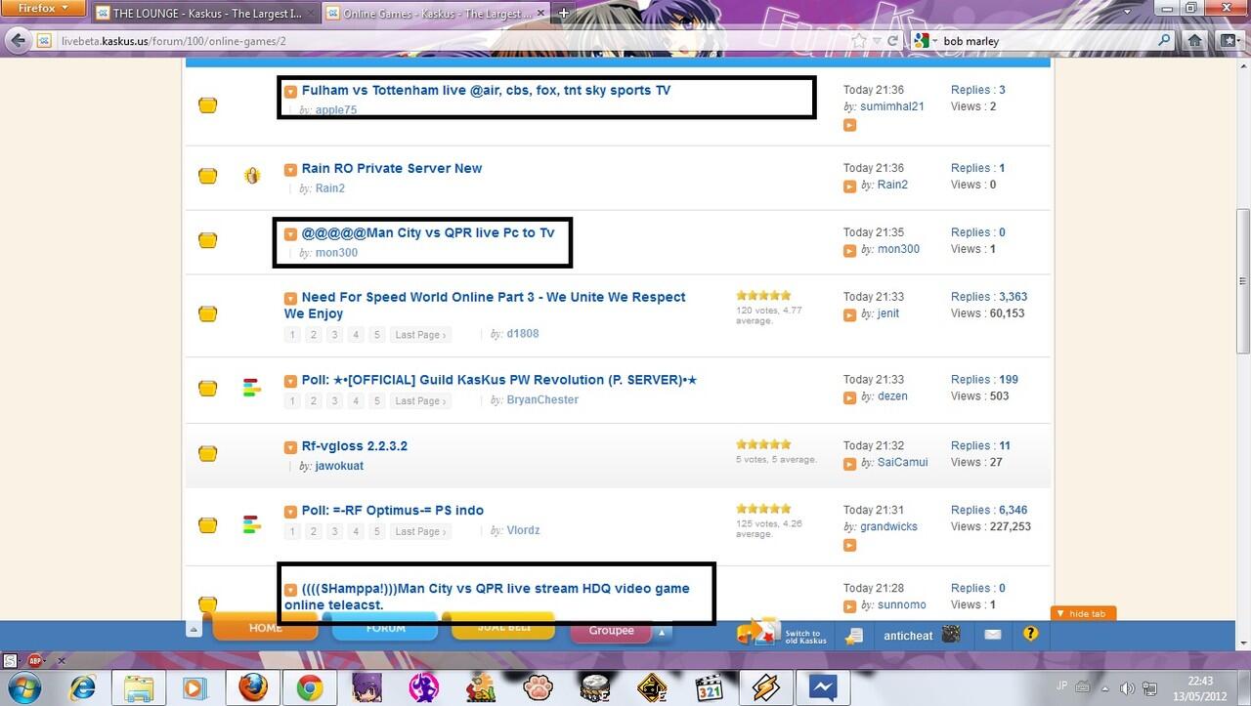Screen dimensions: 1251x706
Task: Go to page 3 of the Guild KasKus PW thread
Action: point(334,401)
